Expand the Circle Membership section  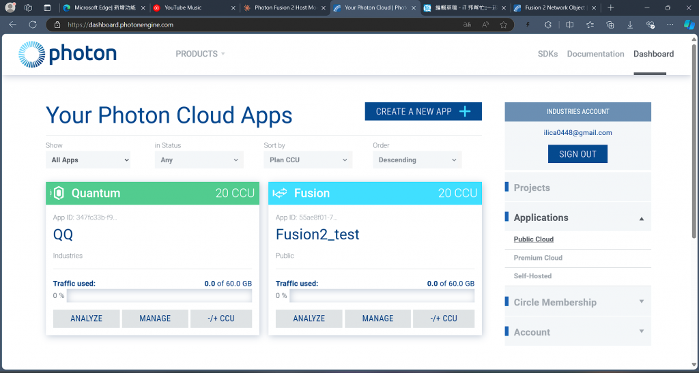577,302
